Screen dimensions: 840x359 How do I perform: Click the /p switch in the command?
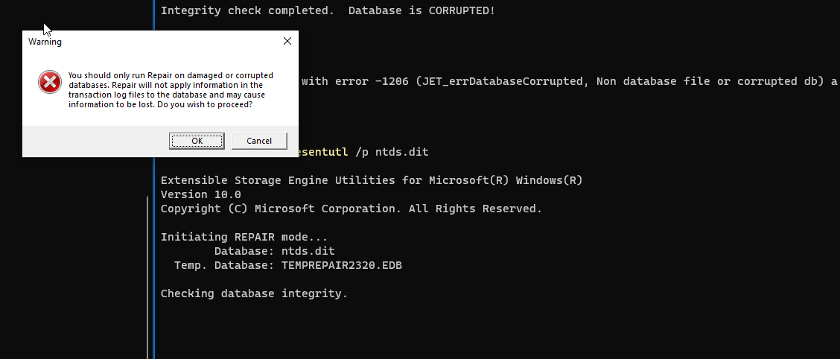[361, 152]
